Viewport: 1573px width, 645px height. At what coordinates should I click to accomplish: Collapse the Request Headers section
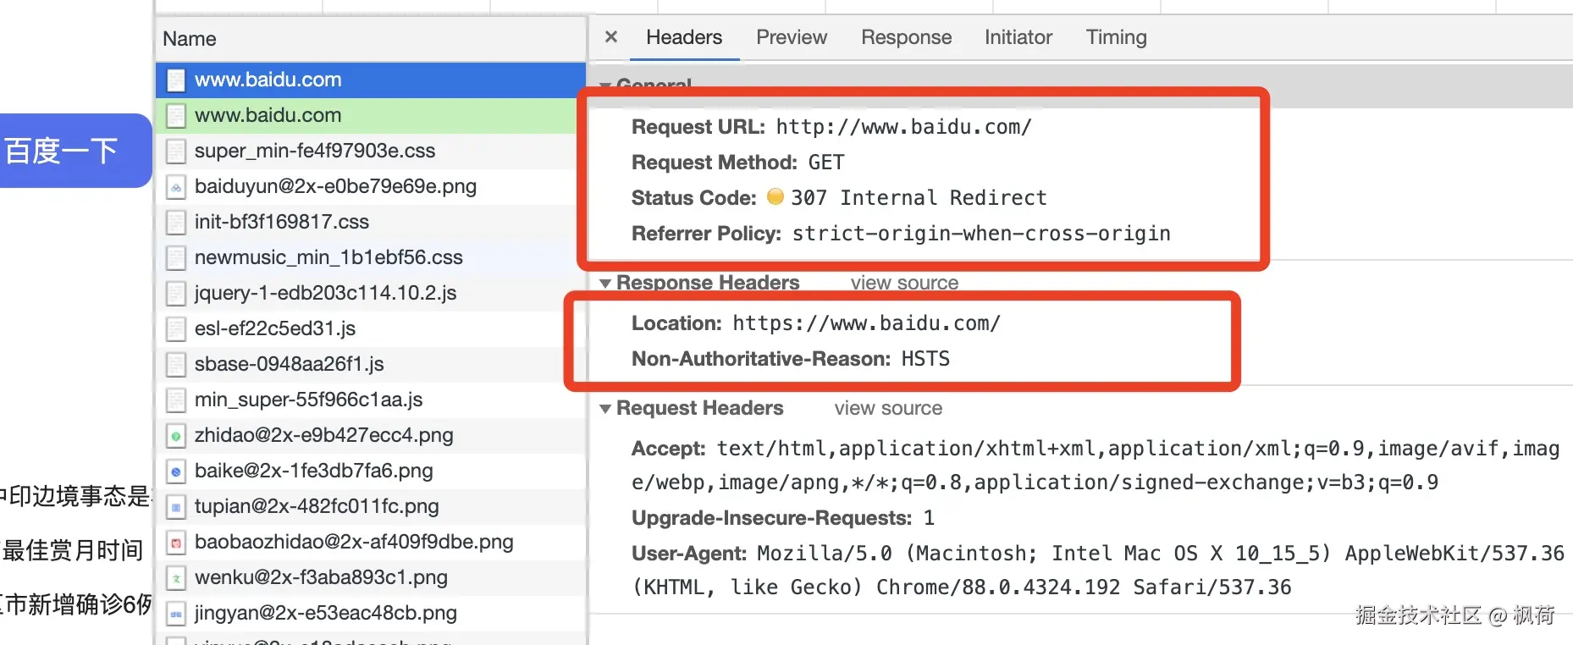tap(605, 408)
